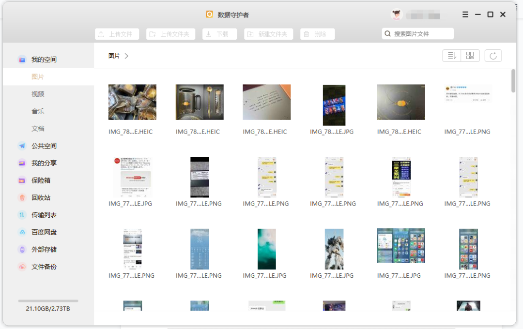Click the search magnifier icon
This screenshot has width=523, height=329.
pos(387,34)
